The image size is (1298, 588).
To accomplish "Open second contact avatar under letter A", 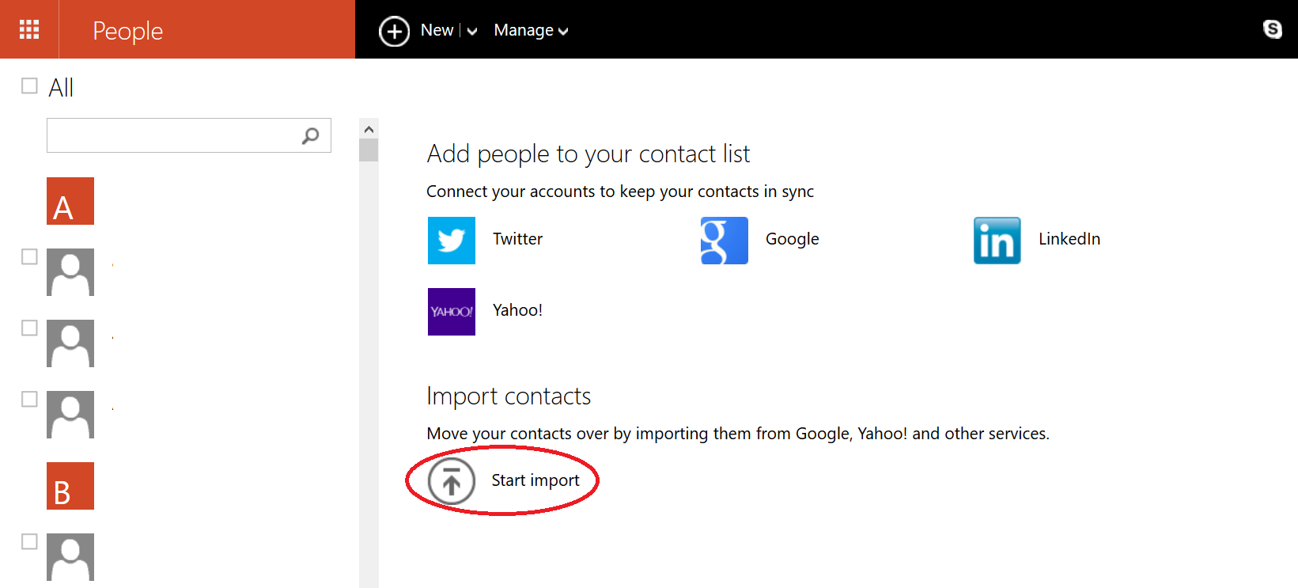I will [70, 343].
